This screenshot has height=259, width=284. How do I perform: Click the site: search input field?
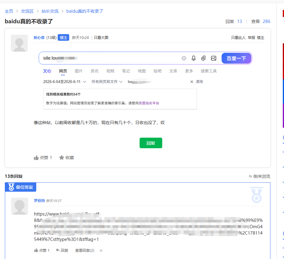point(111,58)
